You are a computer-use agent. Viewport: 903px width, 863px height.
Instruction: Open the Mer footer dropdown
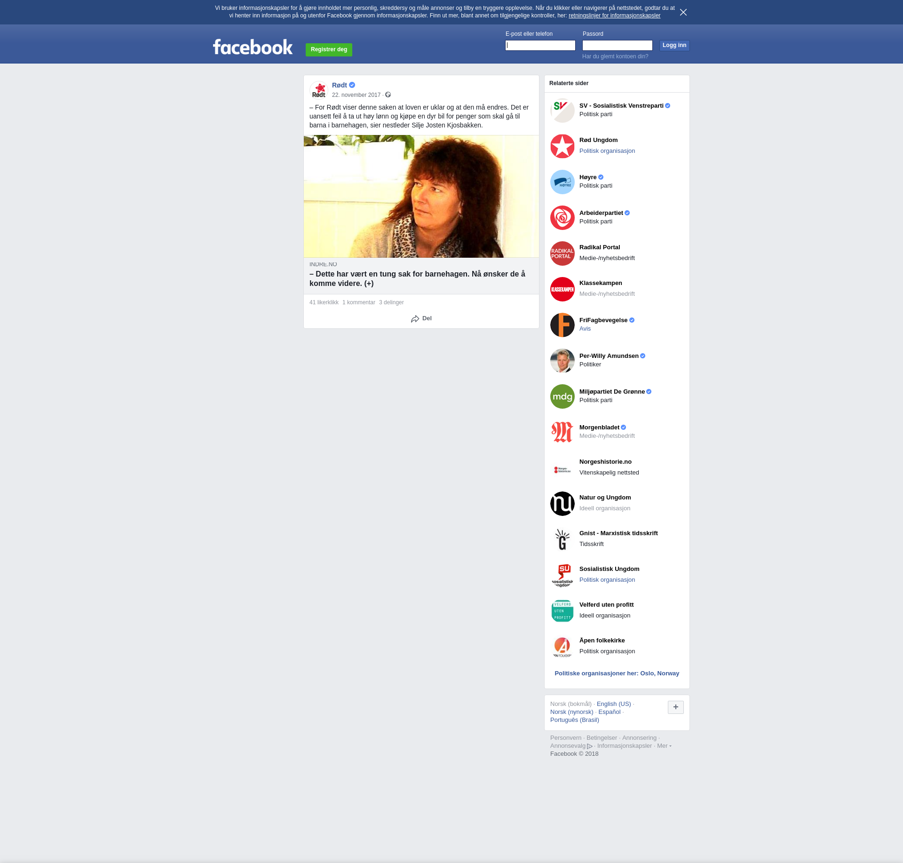coord(664,746)
